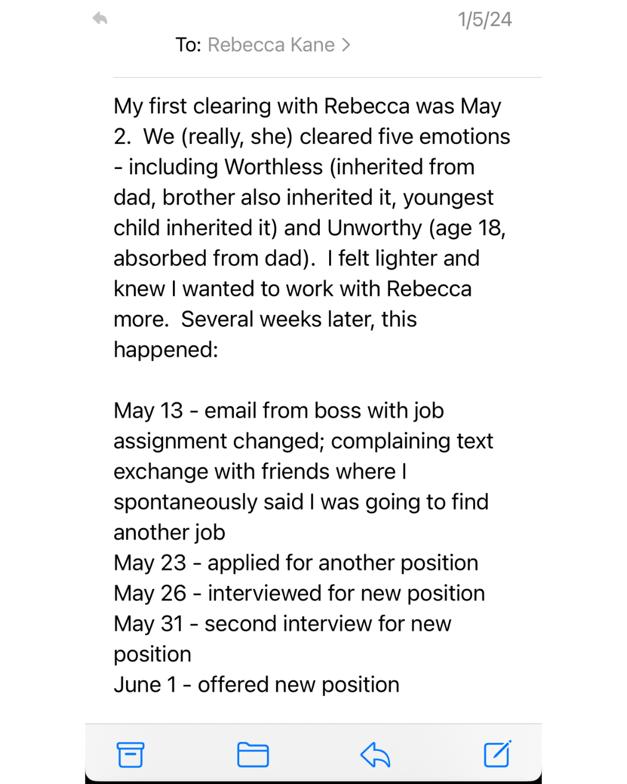Click the word "happened:" in the body
The width and height of the screenshot is (627, 784).
[x=166, y=350]
